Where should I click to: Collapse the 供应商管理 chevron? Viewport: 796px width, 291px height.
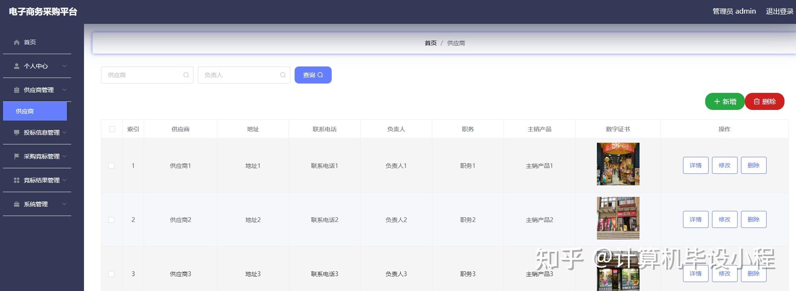(x=64, y=90)
